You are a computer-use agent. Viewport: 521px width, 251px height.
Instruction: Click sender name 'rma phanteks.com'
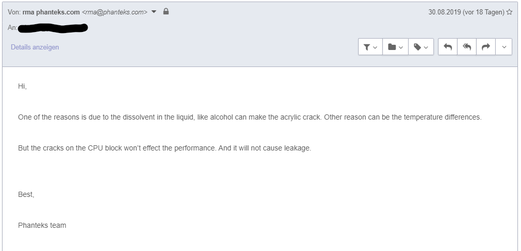51,12
